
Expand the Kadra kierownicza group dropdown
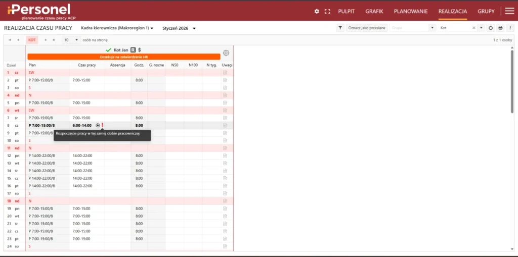coord(152,28)
